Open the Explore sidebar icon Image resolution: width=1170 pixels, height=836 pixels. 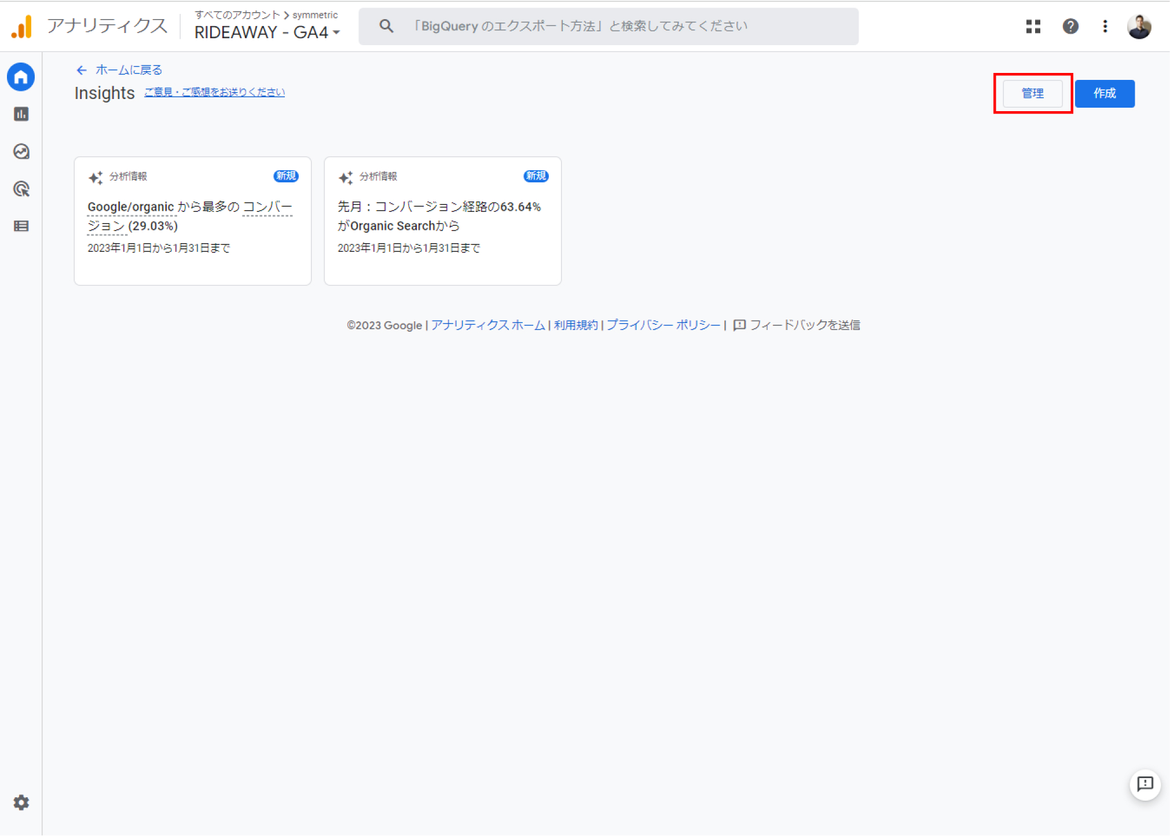click(21, 152)
